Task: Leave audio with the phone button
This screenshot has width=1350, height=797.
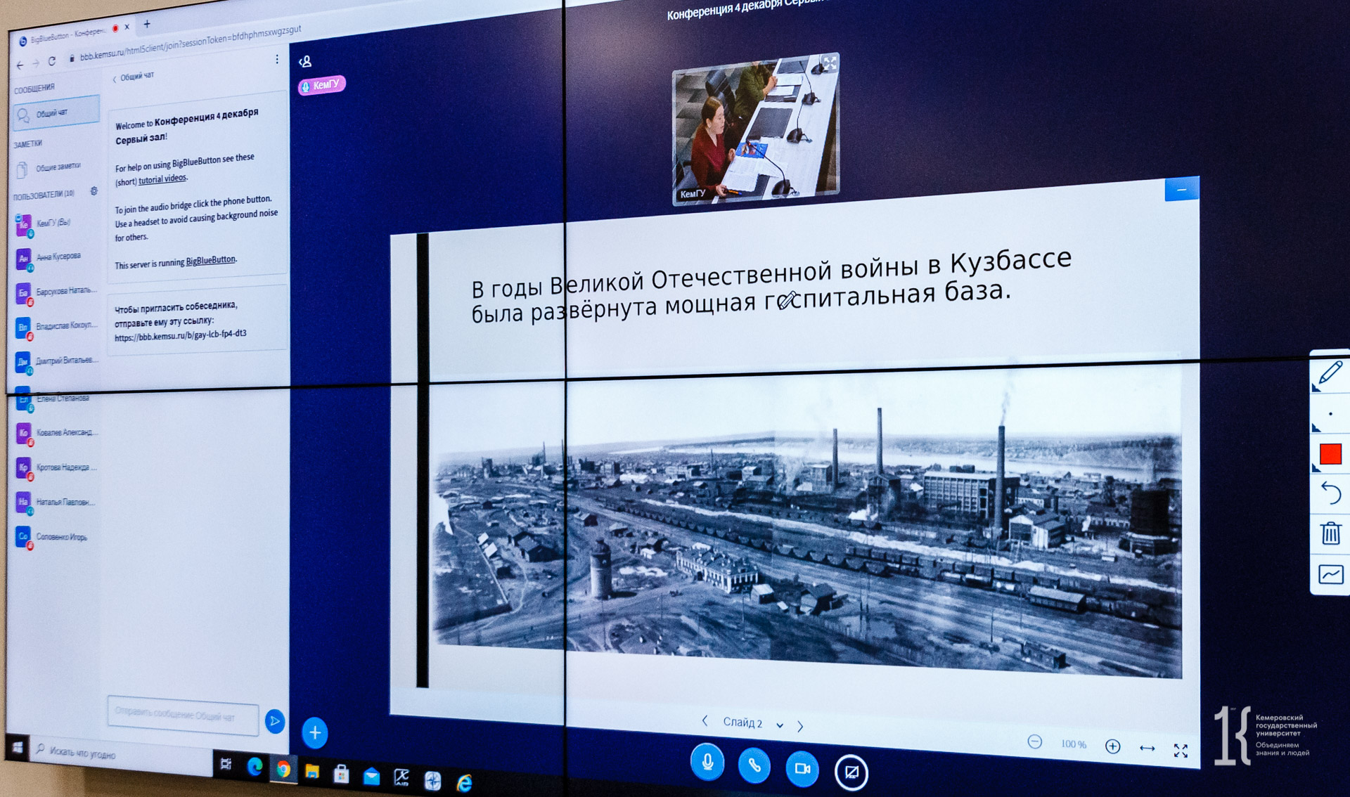Action: (754, 765)
